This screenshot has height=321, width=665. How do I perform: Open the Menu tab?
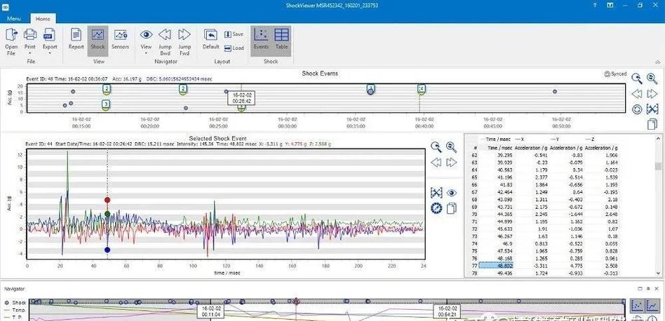click(x=14, y=19)
